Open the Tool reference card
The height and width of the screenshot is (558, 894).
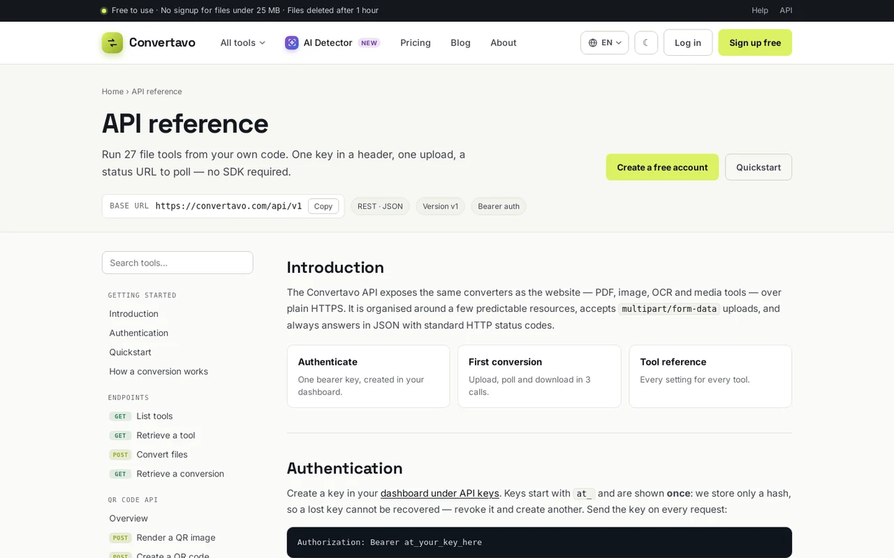pos(710,376)
